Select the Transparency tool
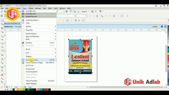The image size is (169, 95). pyautogui.click(x=2, y=70)
